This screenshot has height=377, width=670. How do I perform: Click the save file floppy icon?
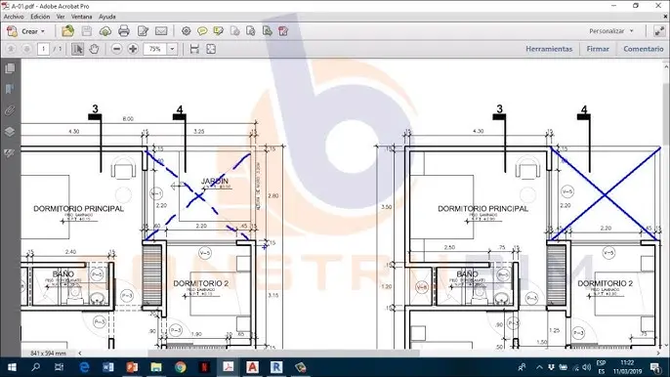tap(87, 31)
